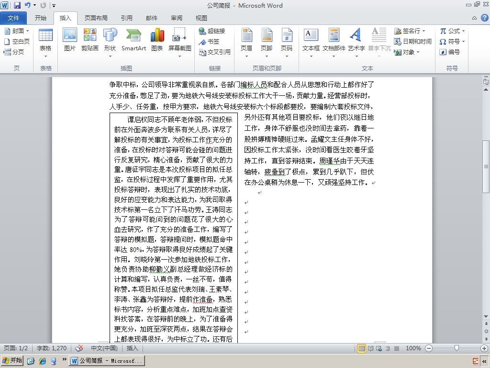
Task: Select the 公司简报 Word taskbar button
Action: pos(107,361)
